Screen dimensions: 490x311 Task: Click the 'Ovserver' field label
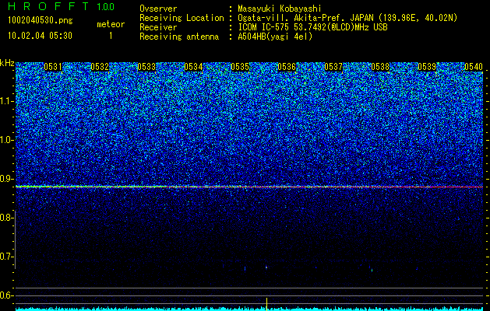coord(158,9)
